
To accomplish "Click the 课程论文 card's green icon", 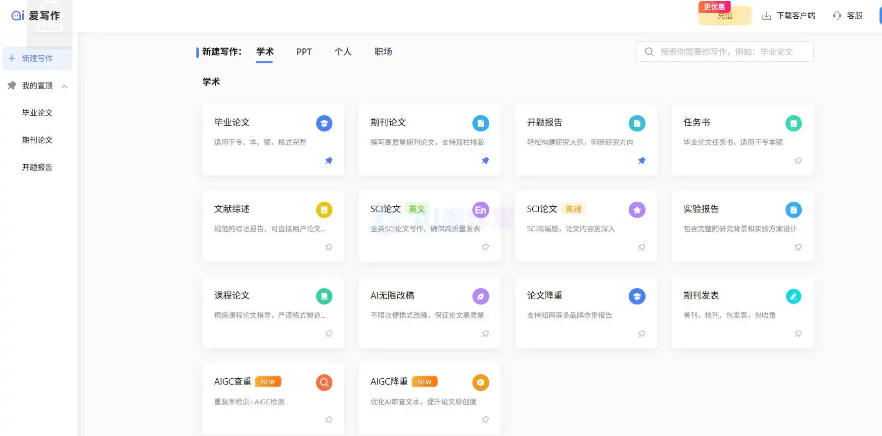I will pos(324,296).
